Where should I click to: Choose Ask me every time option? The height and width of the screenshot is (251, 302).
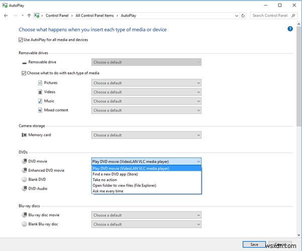pyautogui.click(x=108, y=191)
